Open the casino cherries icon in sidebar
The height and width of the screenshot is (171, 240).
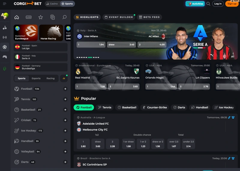[x=4, y=28]
